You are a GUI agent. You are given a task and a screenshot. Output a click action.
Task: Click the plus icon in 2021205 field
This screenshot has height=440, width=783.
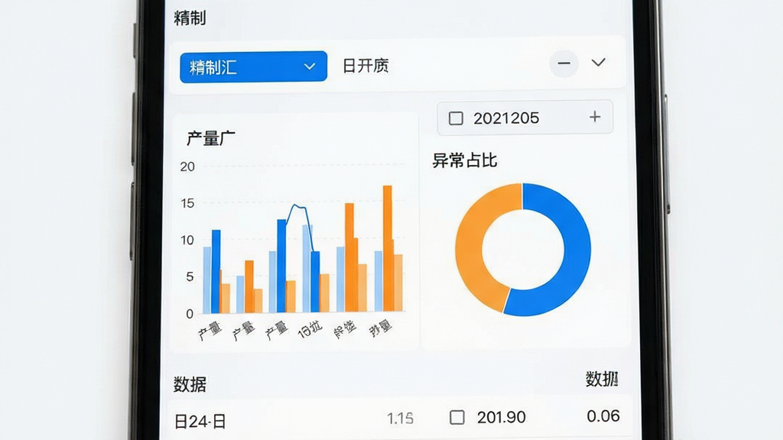click(x=595, y=117)
